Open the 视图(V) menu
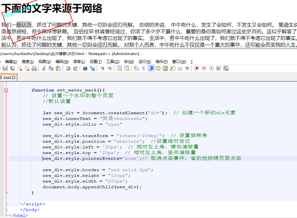This screenshot has width=297, height=218. pos(45,62)
